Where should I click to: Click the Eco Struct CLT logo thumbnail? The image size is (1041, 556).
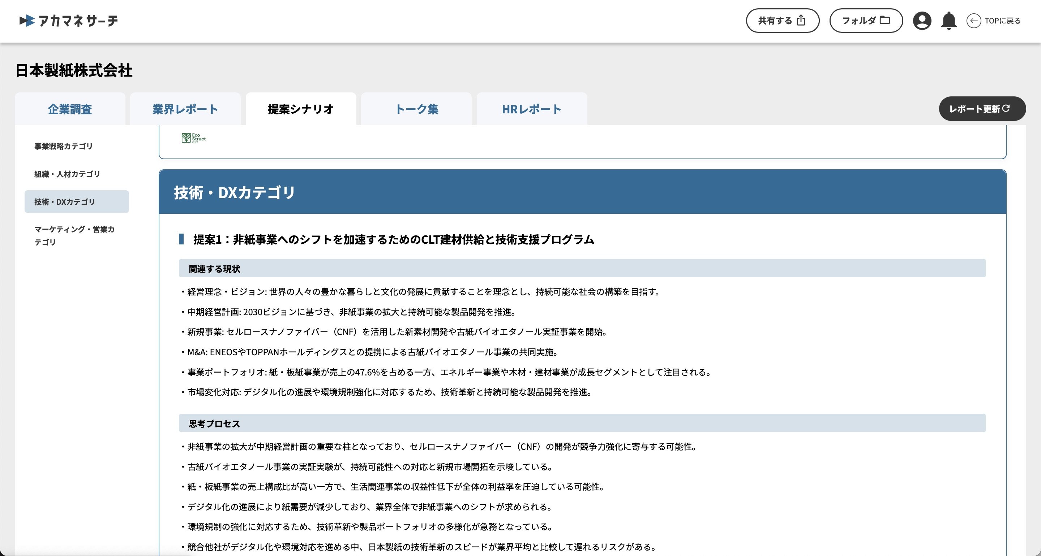pyautogui.click(x=194, y=138)
